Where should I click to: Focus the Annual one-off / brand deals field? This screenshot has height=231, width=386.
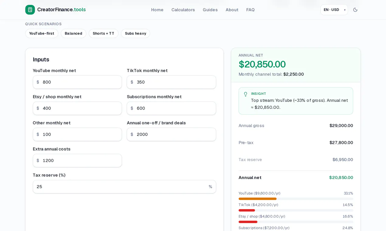[171, 134]
